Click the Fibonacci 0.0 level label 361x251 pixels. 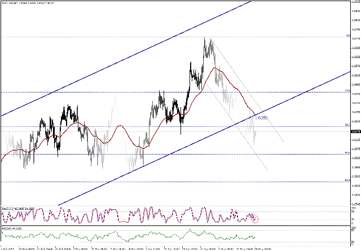[x=348, y=36]
